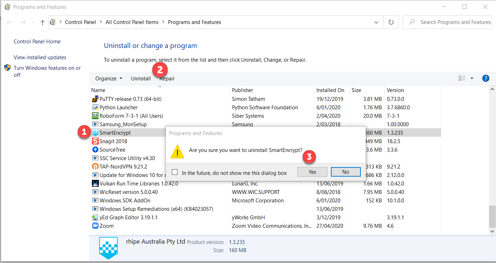Screen dimensions: 496x263
Task: Open Control Panel Home link
Action: tap(37, 42)
